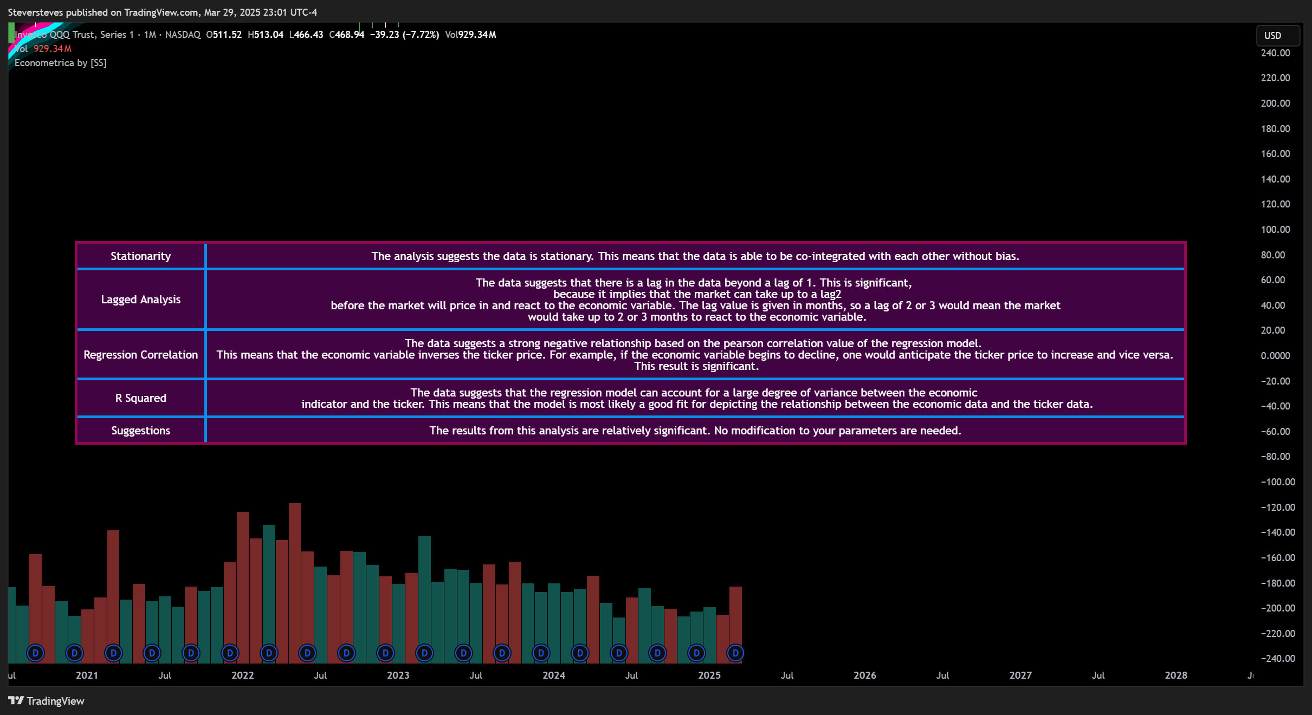This screenshot has height=715, width=1312.
Task: Click the last red volume bar of 2025
Action: (735, 625)
